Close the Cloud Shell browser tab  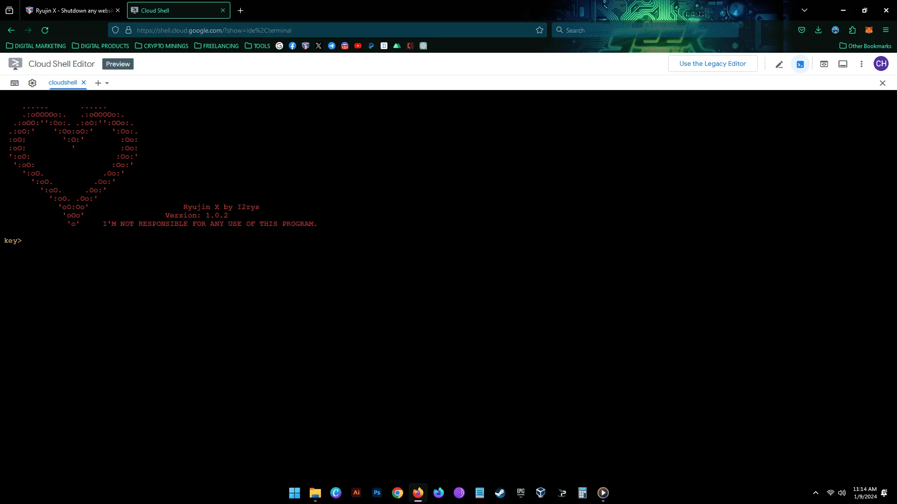223,10
